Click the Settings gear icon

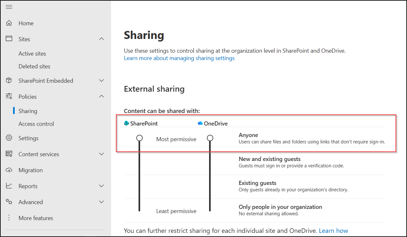9,138
